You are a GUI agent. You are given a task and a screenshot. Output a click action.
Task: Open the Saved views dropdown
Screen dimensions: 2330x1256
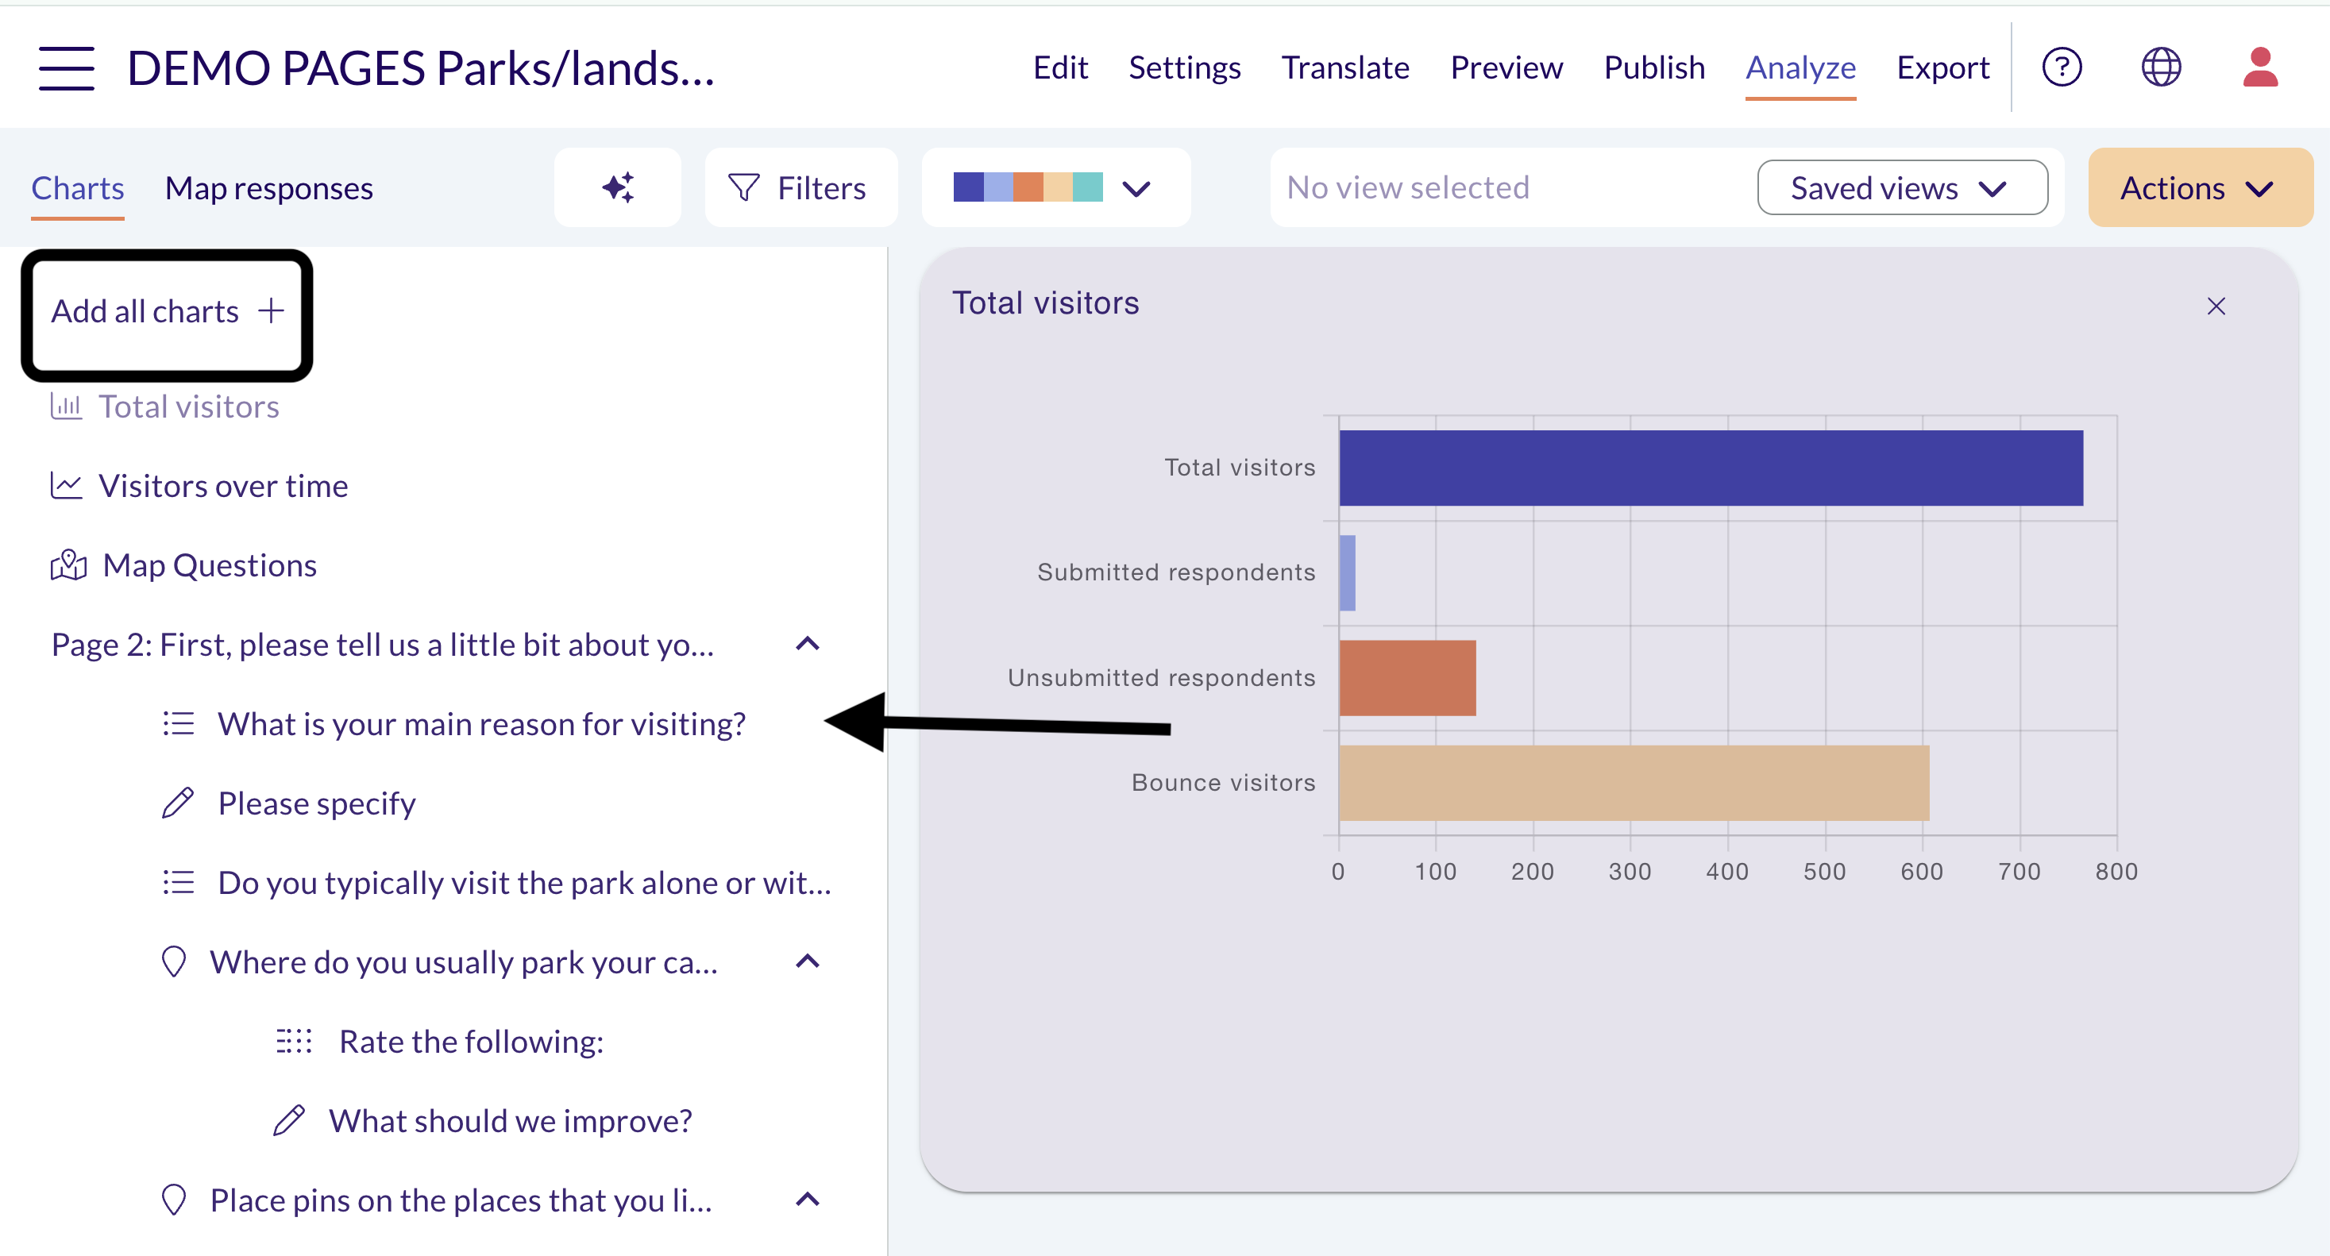(1902, 187)
